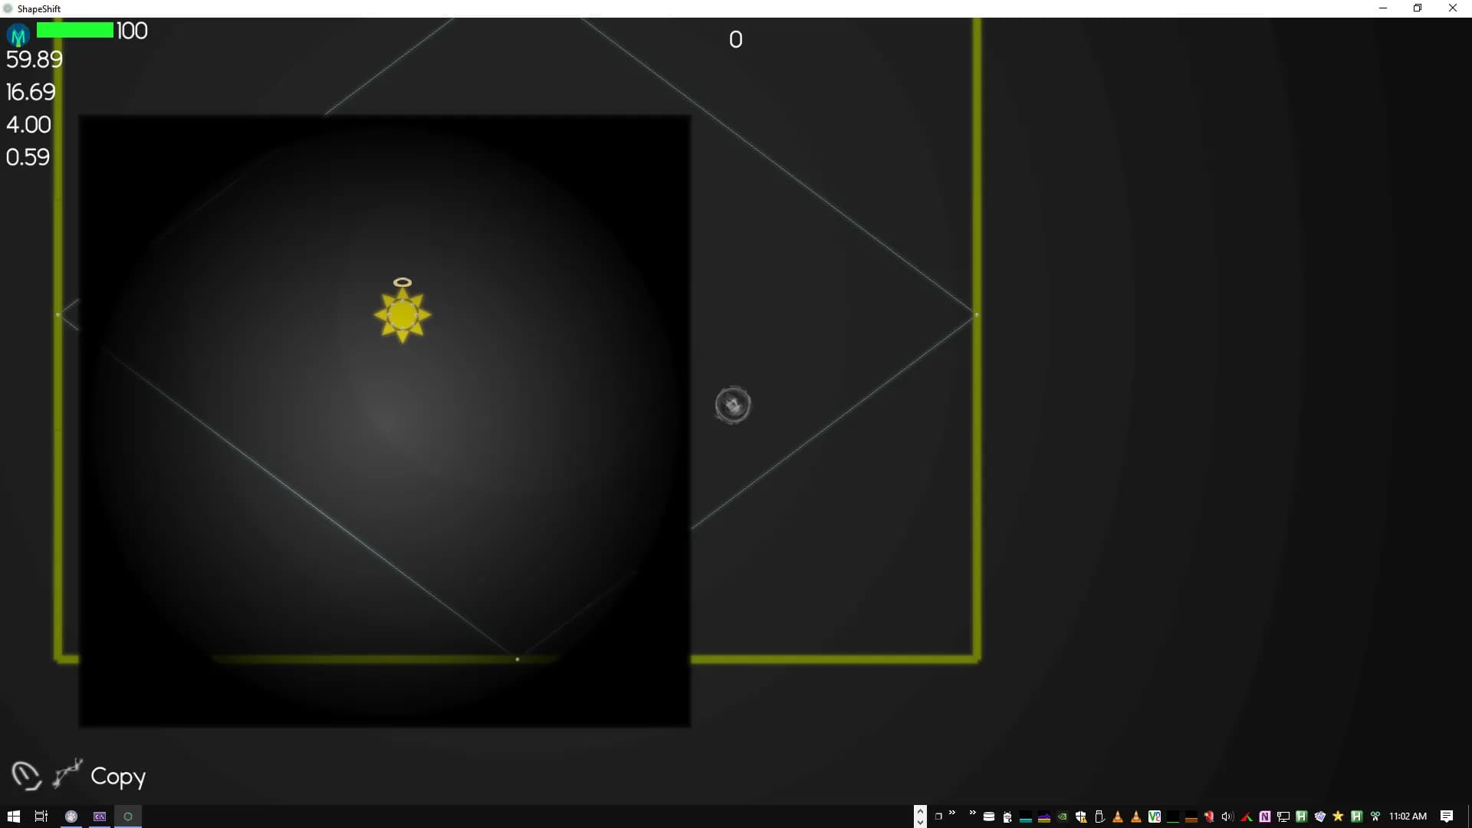Click the green health bar
This screenshot has height=828, width=1472.
75,30
